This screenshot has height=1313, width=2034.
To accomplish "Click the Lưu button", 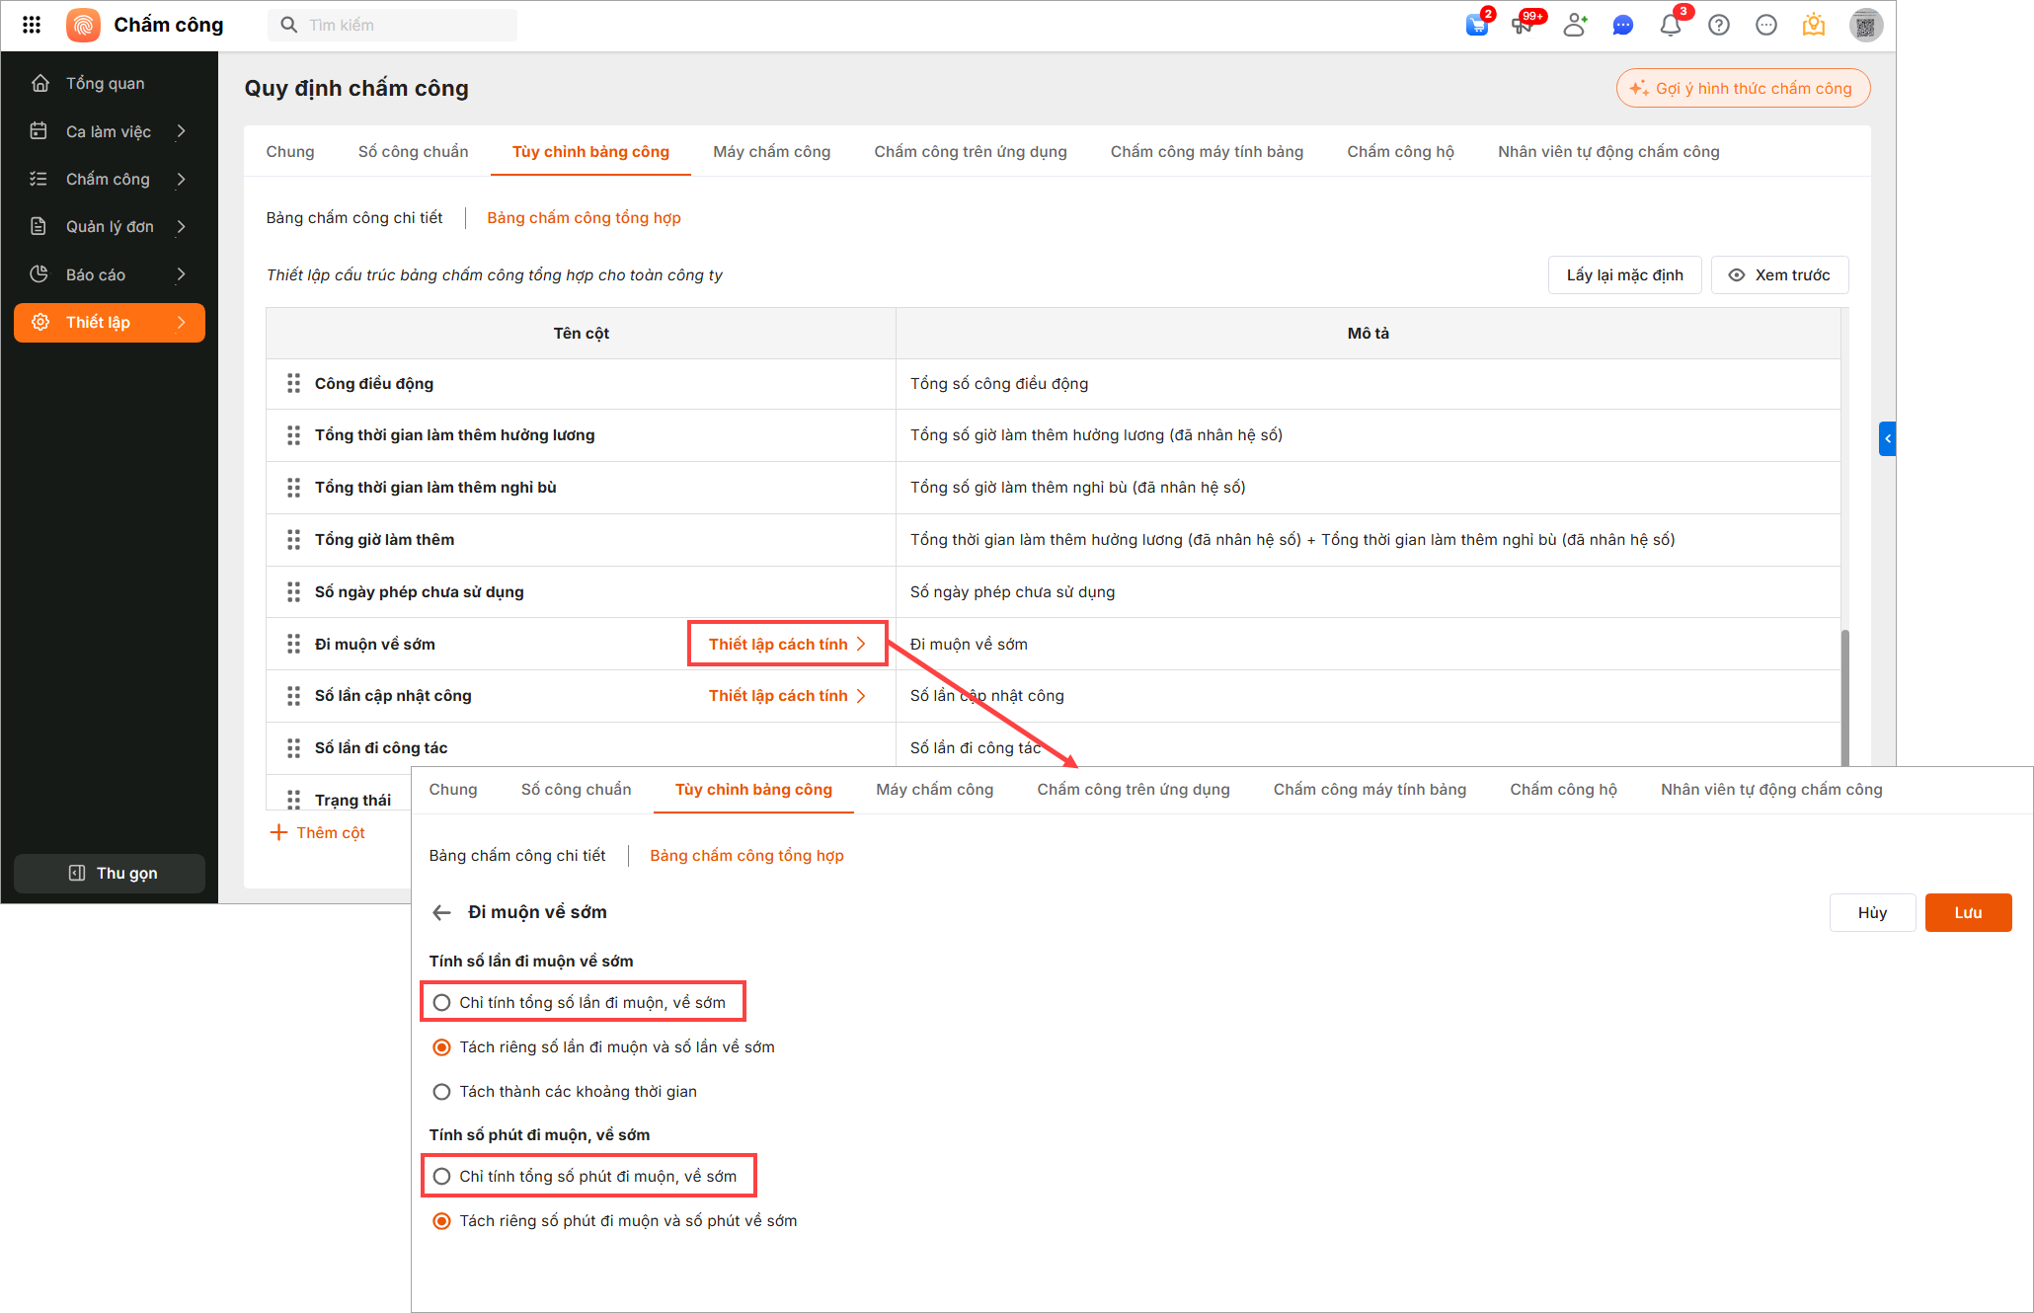I will click(x=1967, y=913).
